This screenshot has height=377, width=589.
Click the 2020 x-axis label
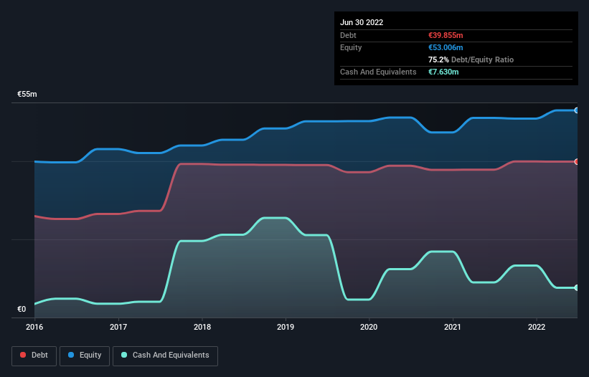[x=369, y=327]
